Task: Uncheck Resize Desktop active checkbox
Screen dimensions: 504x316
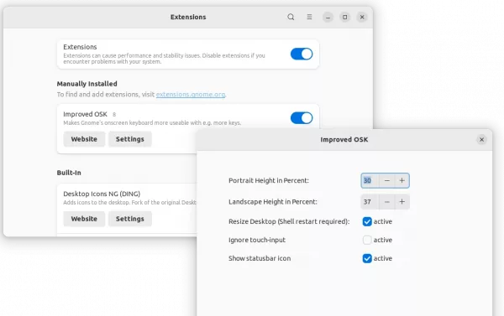Action: coord(367,221)
